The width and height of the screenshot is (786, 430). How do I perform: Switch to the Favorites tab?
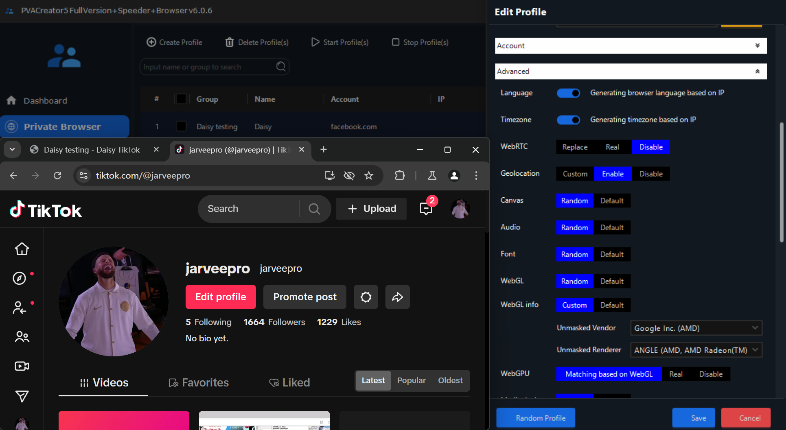point(199,382)
